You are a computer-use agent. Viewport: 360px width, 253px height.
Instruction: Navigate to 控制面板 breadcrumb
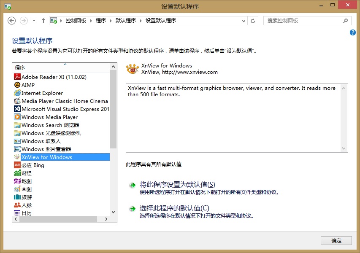tap(76, 21)
